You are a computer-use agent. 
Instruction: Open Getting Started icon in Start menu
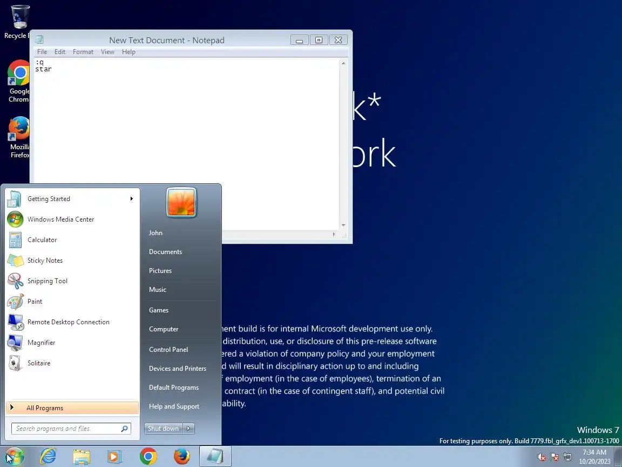(15, 199)
